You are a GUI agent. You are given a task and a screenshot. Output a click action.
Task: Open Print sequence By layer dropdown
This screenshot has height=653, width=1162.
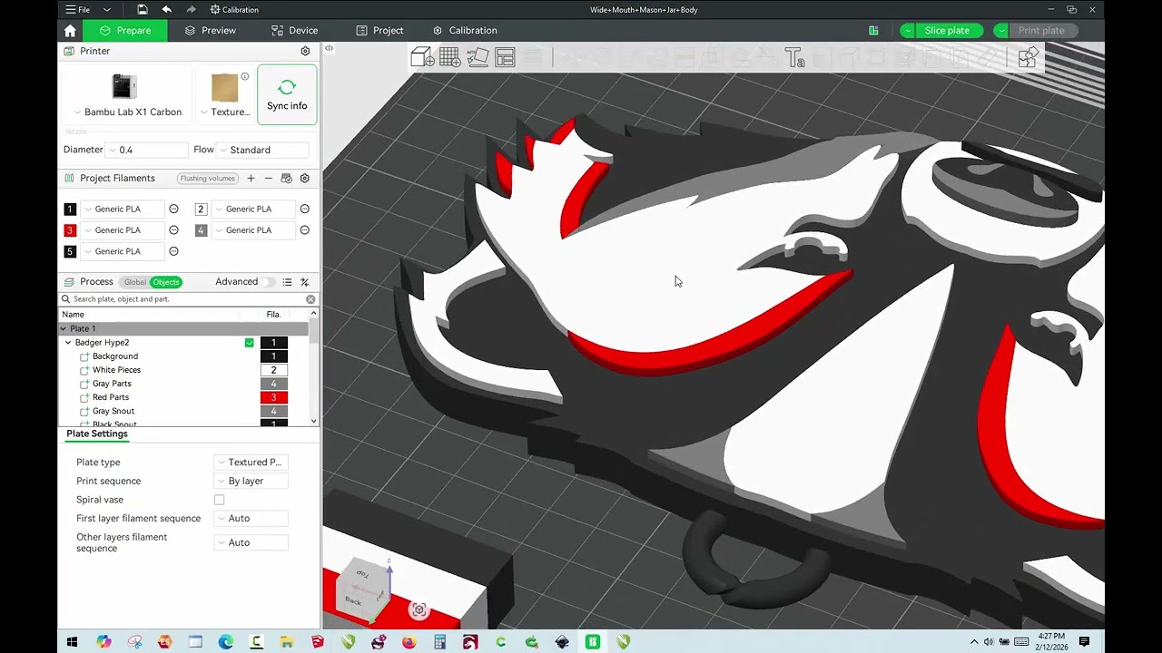coord(251,481)
